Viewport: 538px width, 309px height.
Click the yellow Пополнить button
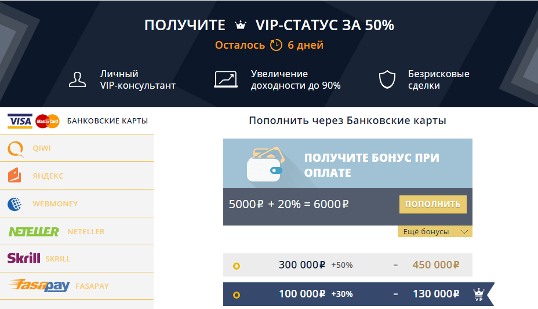coord(432,205)
